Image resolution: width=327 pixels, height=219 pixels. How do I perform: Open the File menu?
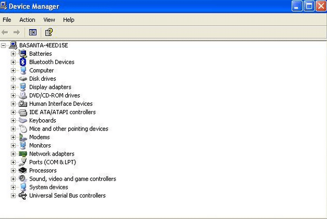(x=7, y=20)
